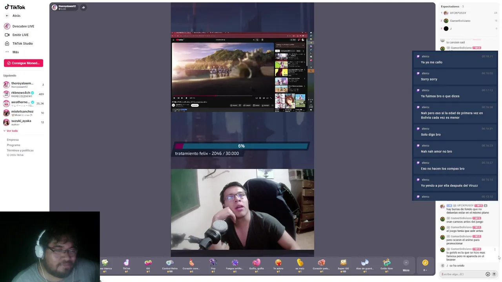The image size is (502, 282).
Task: Open theroyalawm followed account
Action: click(24, 85)
